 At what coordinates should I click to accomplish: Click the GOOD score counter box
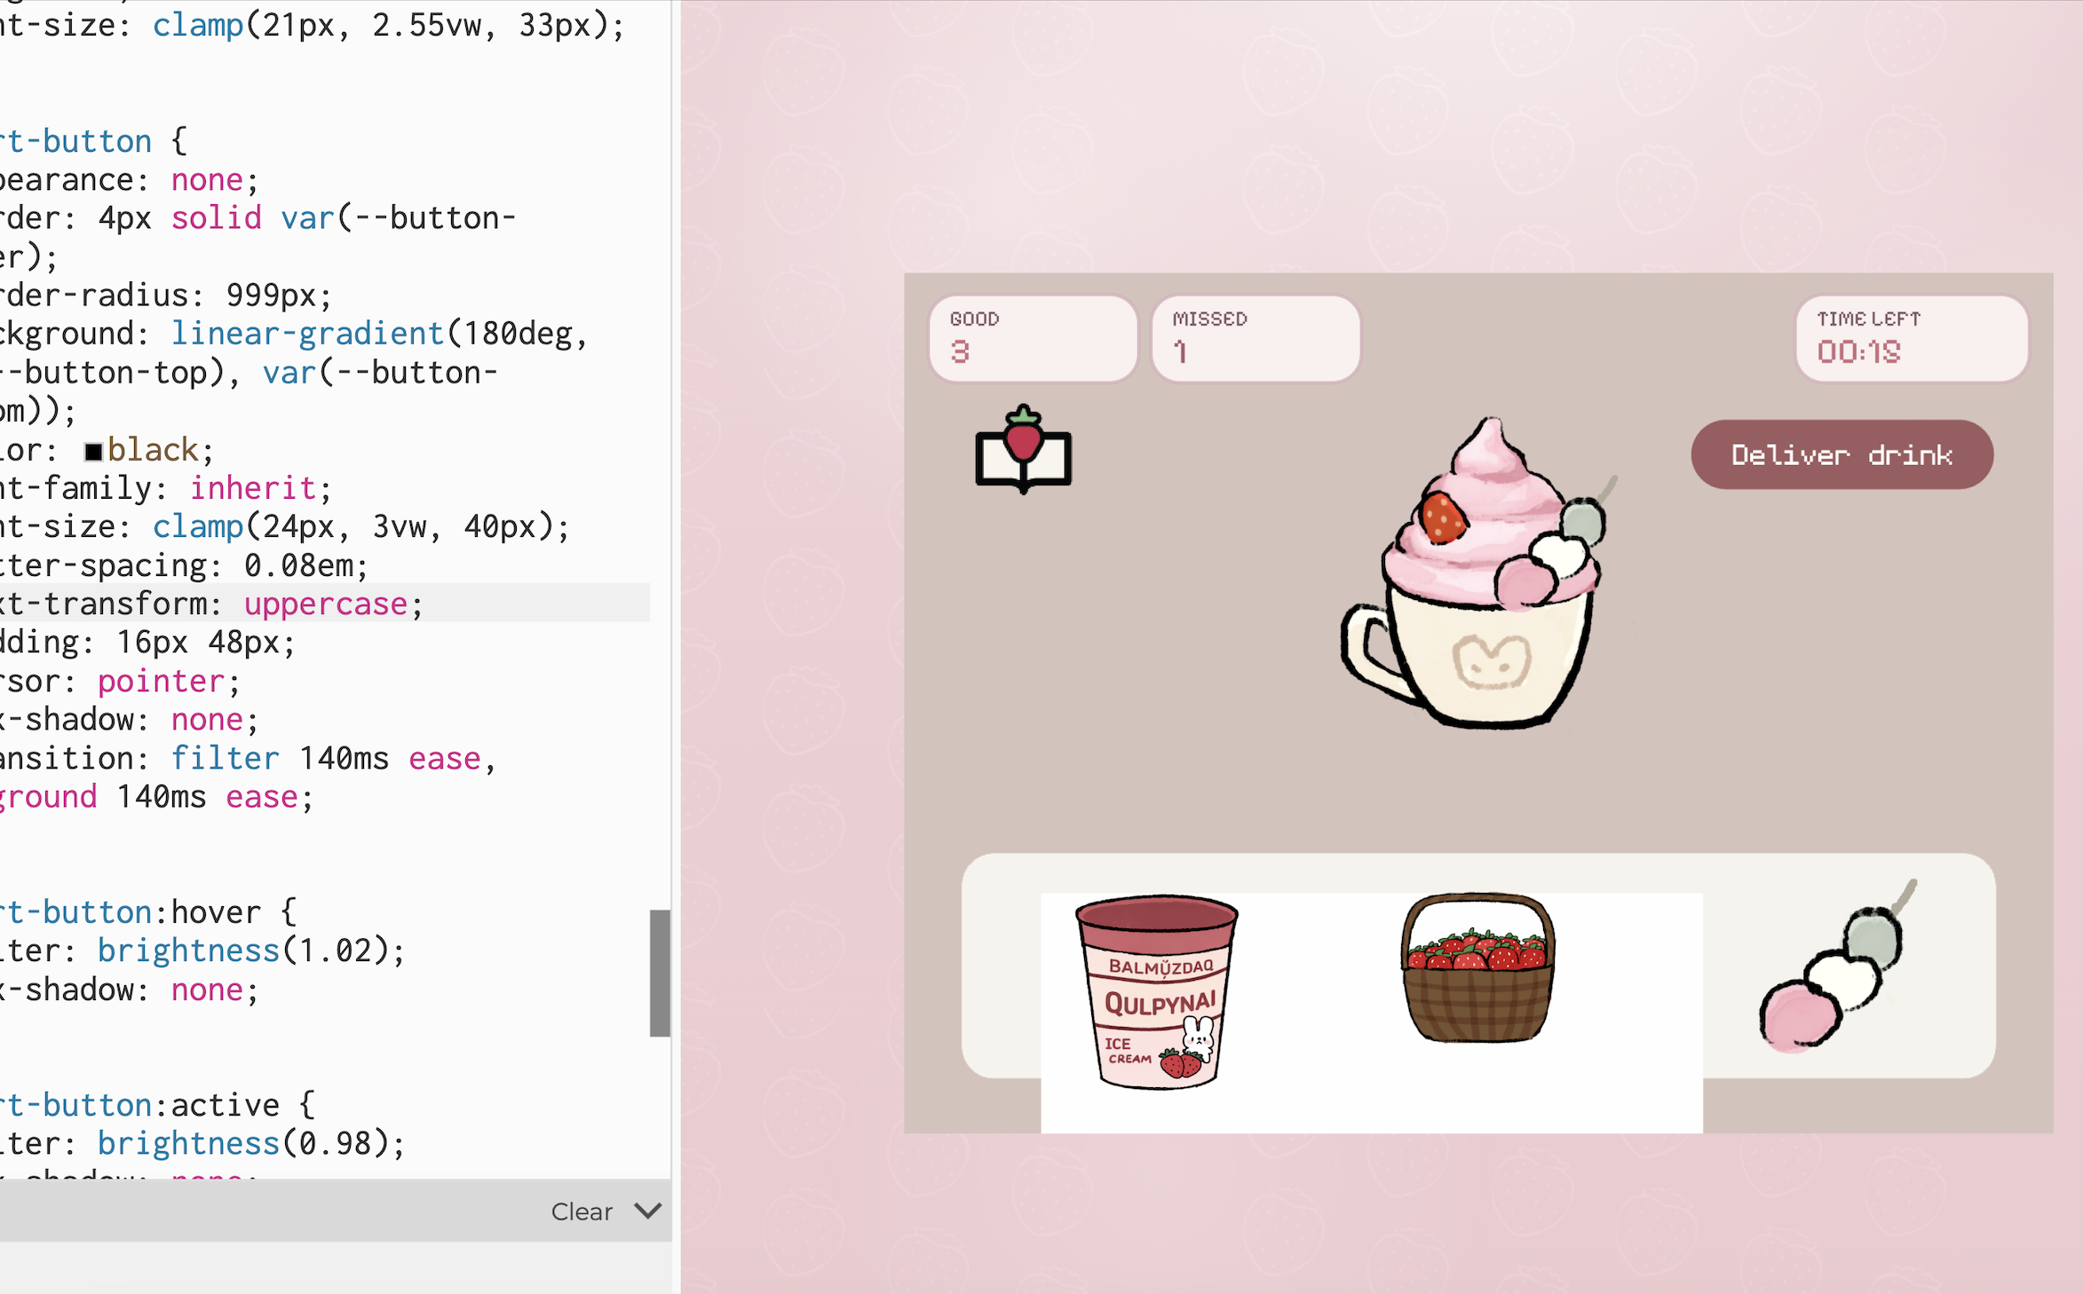(1033, 339)
